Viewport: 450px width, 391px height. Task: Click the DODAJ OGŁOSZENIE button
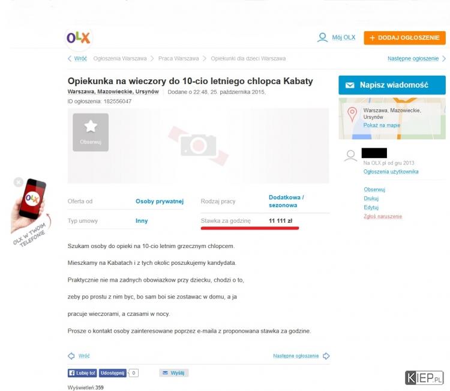[x=404, y=38]
